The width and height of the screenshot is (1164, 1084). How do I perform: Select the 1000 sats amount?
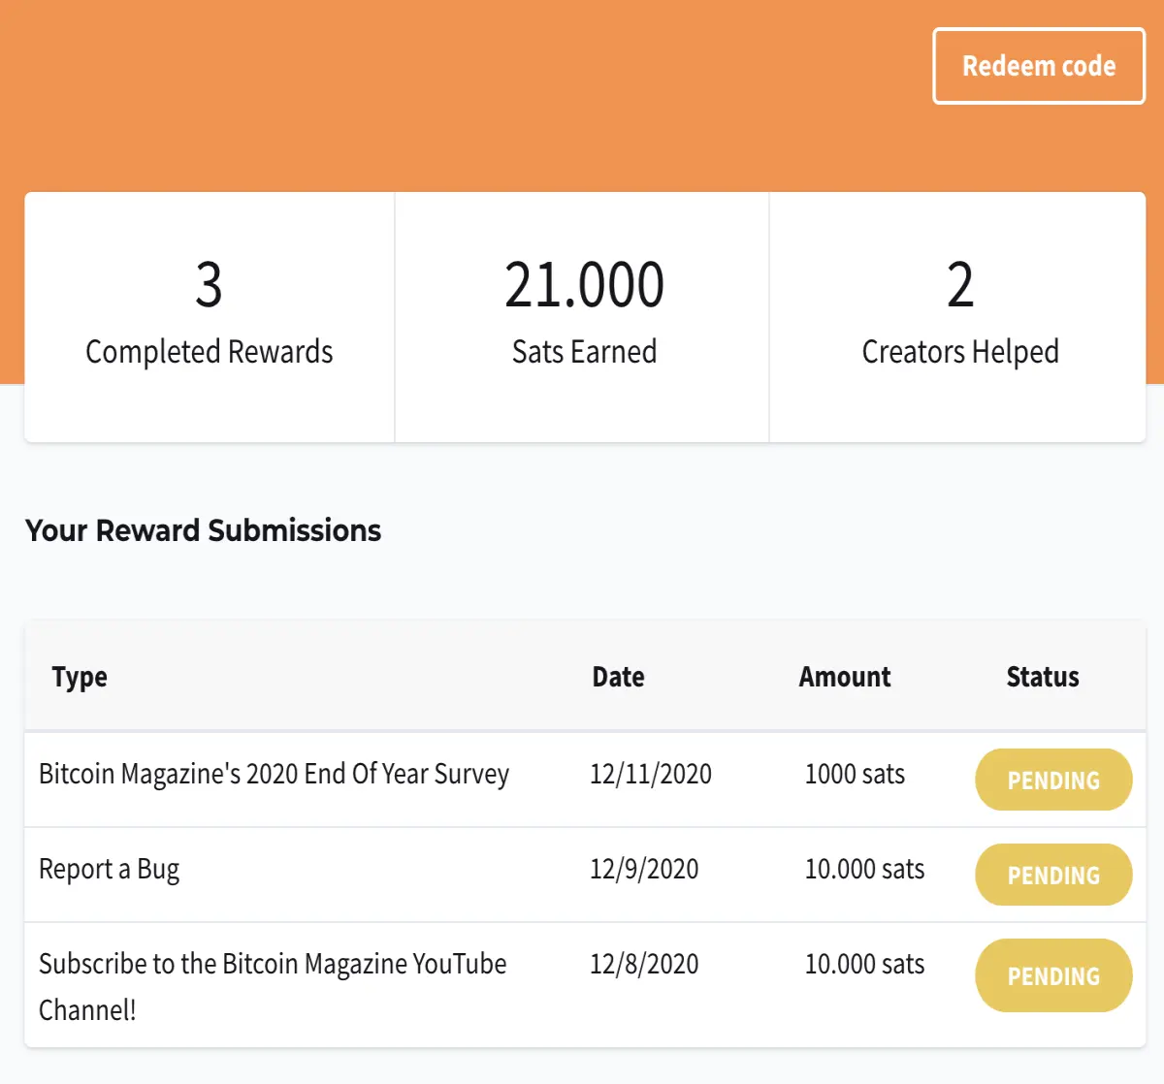coord(855,774)
